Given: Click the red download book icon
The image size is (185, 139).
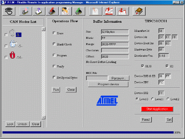Looking at the screenshot, I should click(109, 11).
